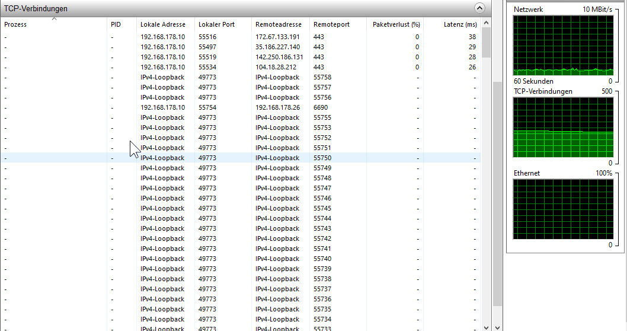Select remote address 142.250.186.131
627x331 pixels.
coord(279,57)
